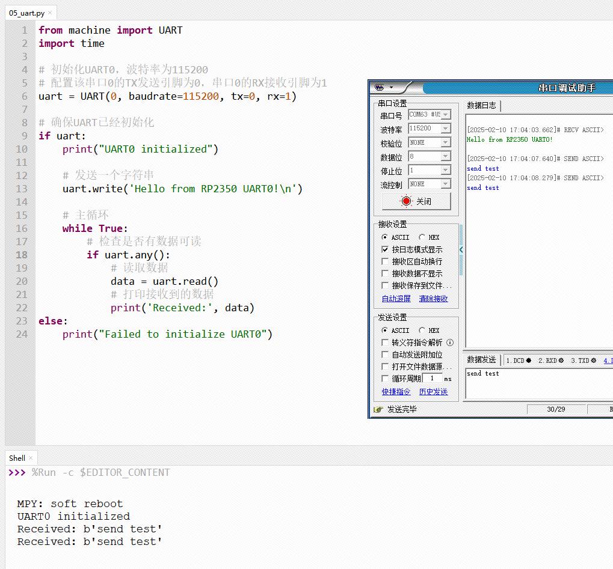Click the 1.DCD signal indicator
Viewport: 613px width, 569px height.
tap(519, 361)
